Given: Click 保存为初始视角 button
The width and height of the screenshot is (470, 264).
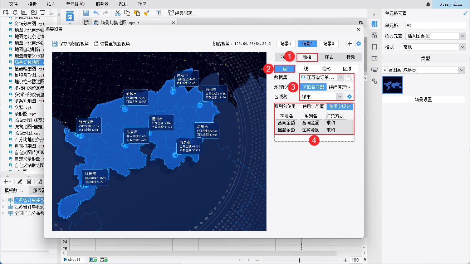Looking at the screenshot, I should (x=70, y=44).
